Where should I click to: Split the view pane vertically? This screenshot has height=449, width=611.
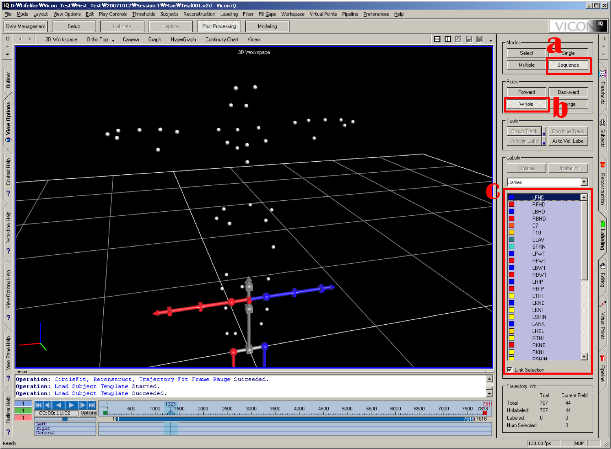pyautogui.click(x=448, y=39)
